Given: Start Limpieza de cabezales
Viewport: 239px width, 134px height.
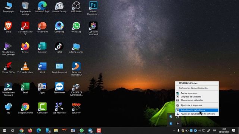Looking at the screenshot, I should [197, 97].
